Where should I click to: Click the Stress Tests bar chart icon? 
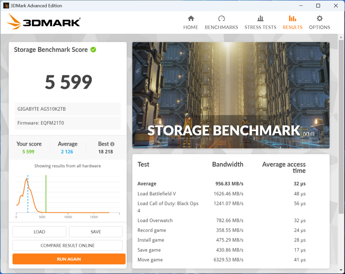tap(260, 19)
